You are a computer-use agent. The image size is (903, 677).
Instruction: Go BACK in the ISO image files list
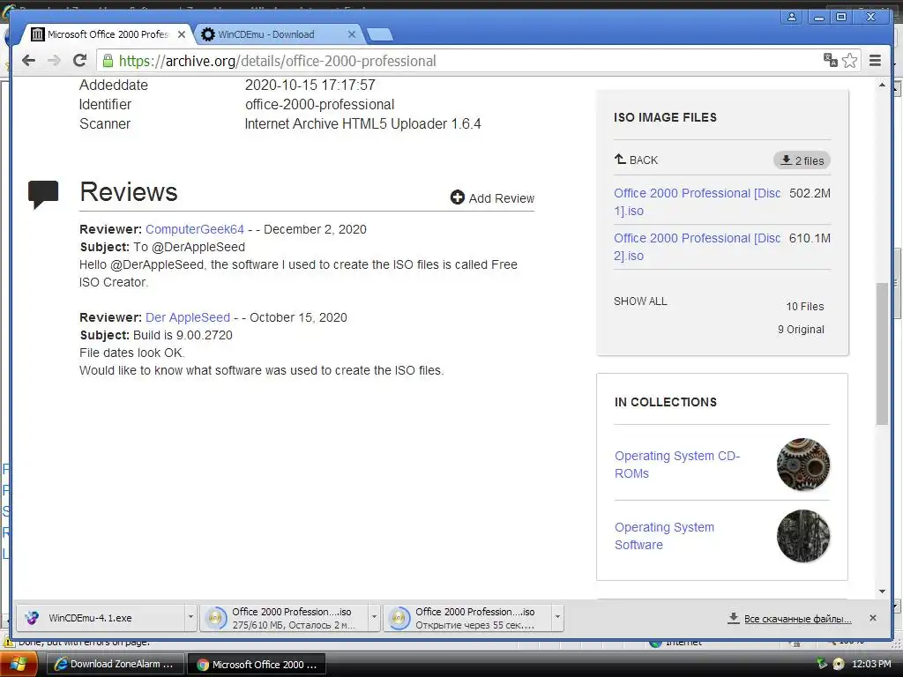(x=636, y=160)
